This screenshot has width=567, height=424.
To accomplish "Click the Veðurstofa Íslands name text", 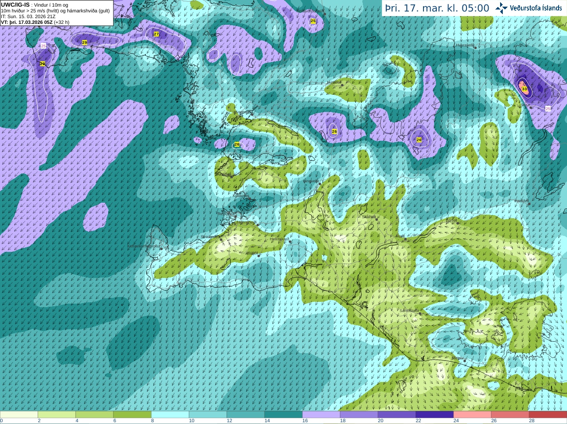I will point(536,8).
